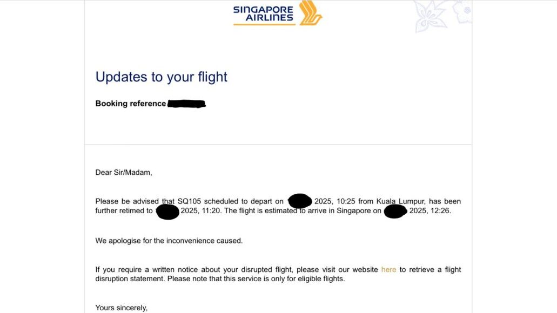Click the redacted booking reference code
This screenshot has width=557, height=313.
tap(186, 104)
